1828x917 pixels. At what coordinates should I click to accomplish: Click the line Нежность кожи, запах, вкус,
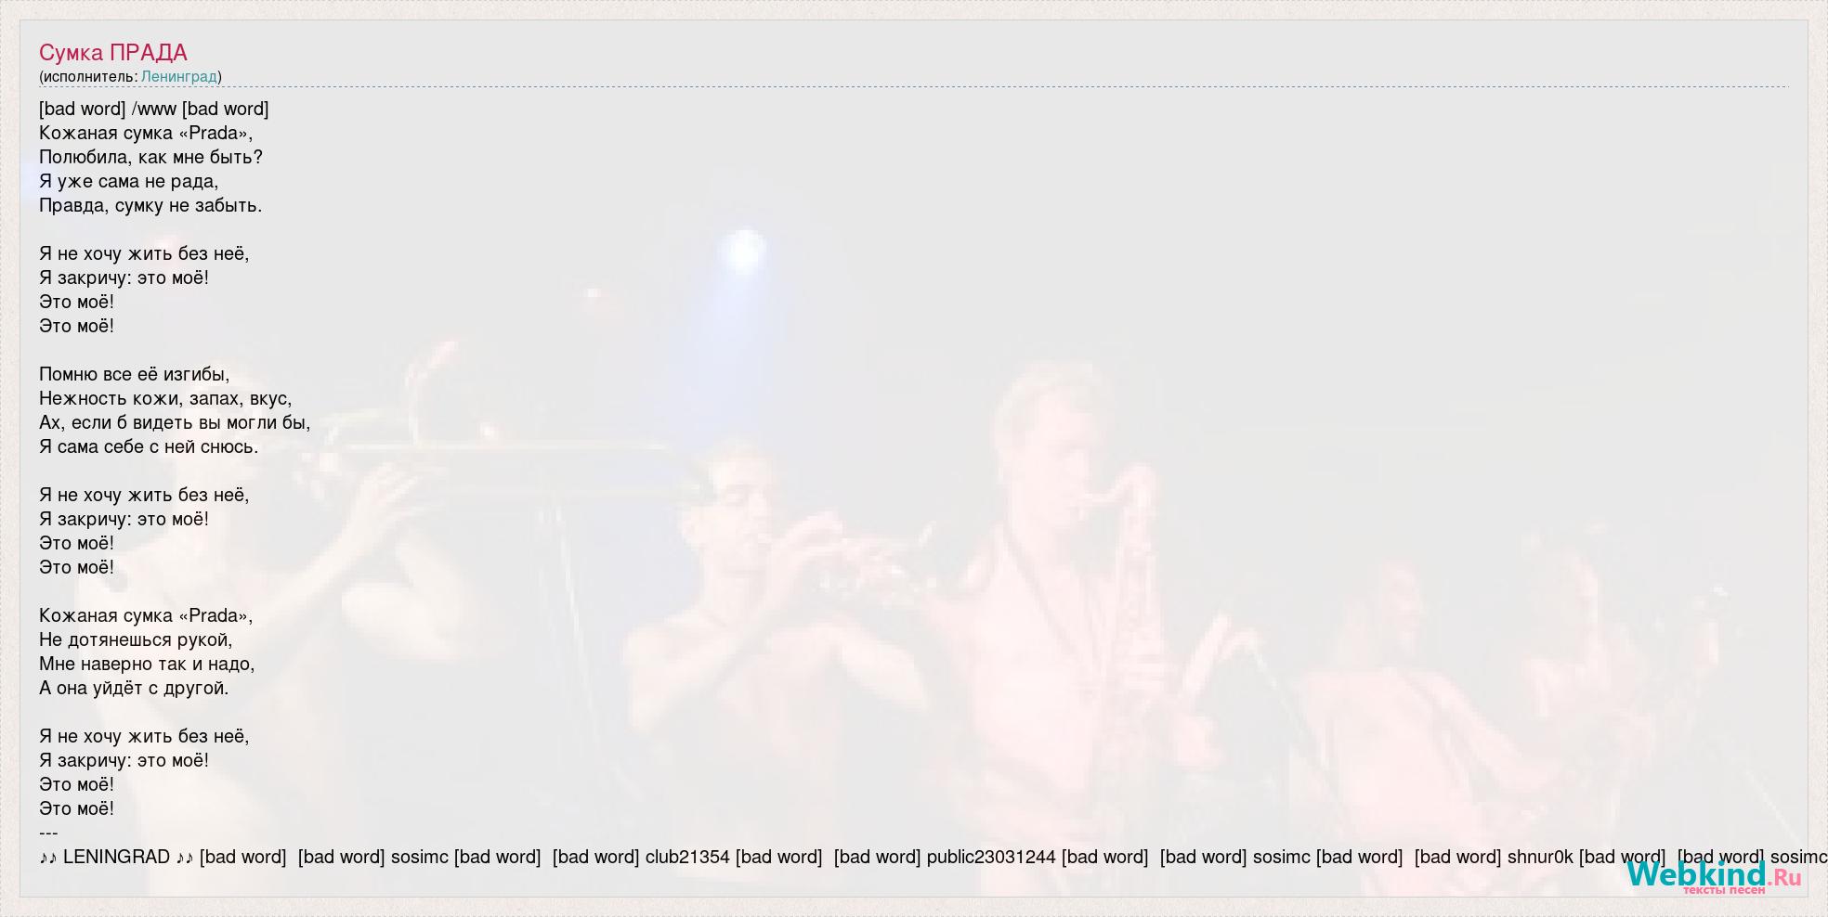pos(165,398)
